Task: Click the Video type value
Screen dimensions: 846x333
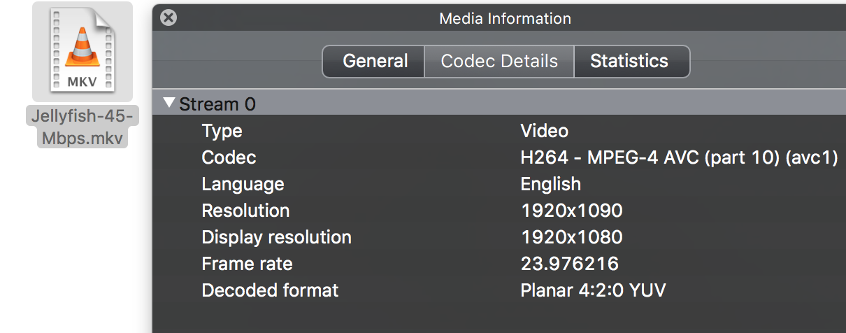Action: [544, 131]
